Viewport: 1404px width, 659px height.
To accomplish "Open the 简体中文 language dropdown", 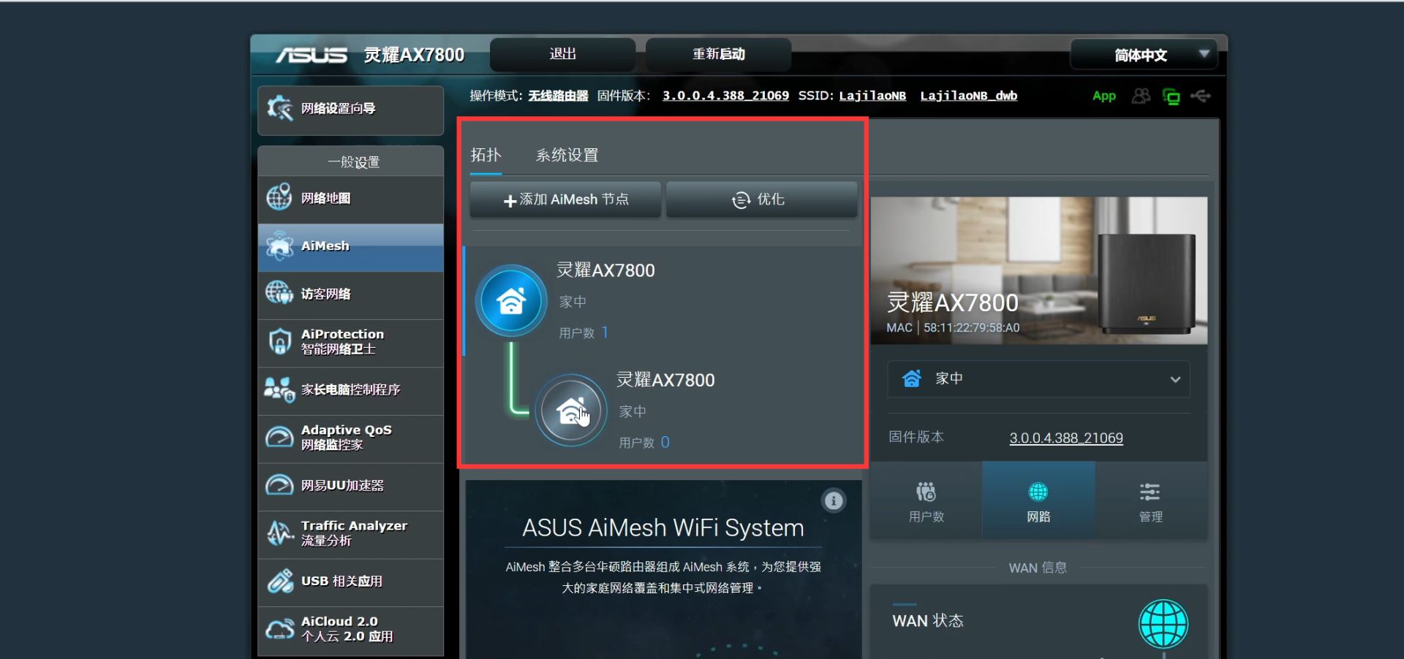I will pyautogui.click(x=1144, y=55).
